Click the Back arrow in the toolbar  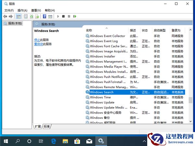[x=5, y=17]
